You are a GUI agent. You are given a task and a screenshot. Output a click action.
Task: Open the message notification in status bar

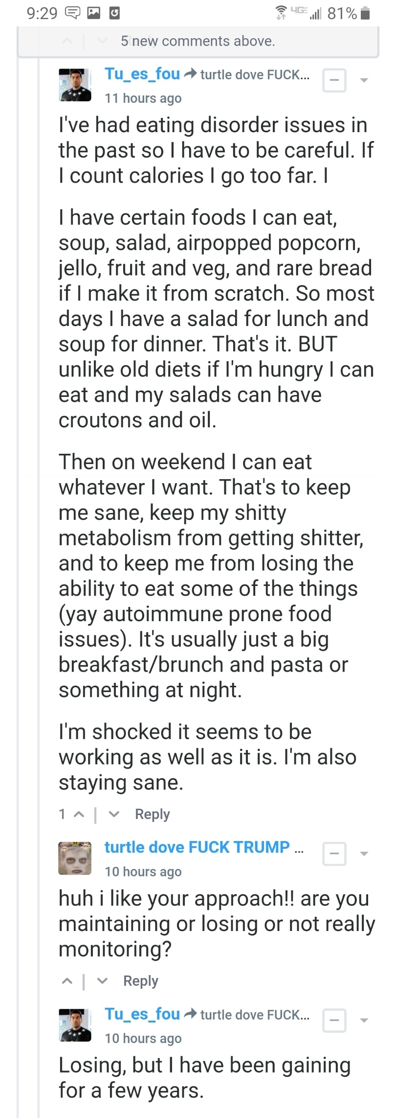pos(72,13)
